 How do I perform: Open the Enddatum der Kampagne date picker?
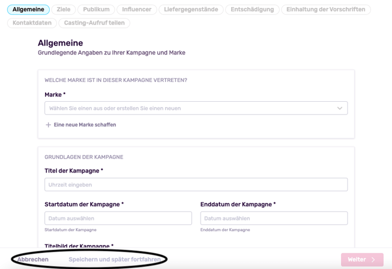tap(274, 218)
